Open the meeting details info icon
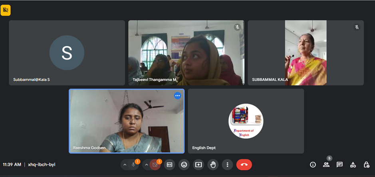 point(313,165)
